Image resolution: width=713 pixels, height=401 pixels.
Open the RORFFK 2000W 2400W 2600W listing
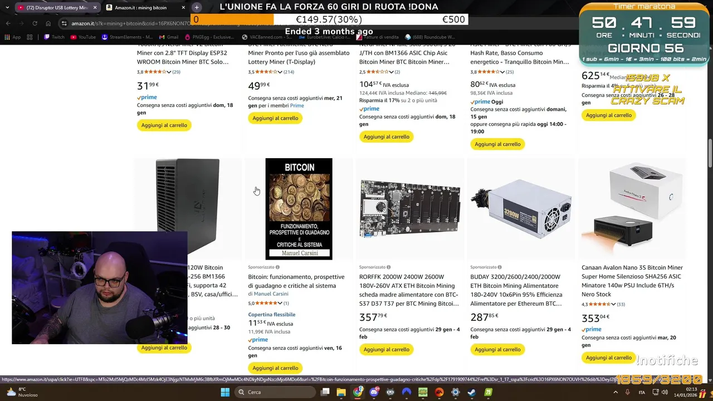point(409,290)
